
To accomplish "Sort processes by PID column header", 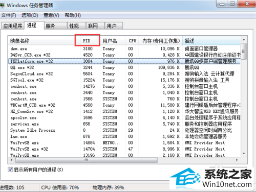I will coord(90,41).
